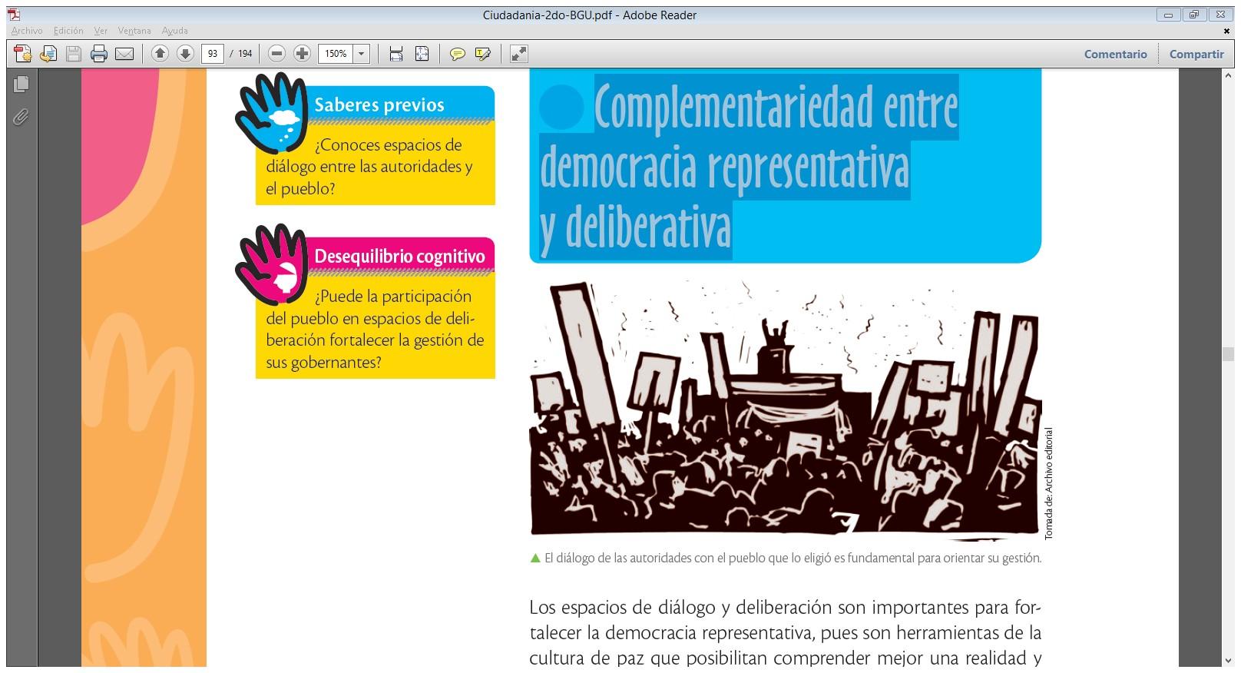The height and width of the screenshot is (673, 1241).
Task: Open the Comentario pane
Action: [x=1115, y=54]
